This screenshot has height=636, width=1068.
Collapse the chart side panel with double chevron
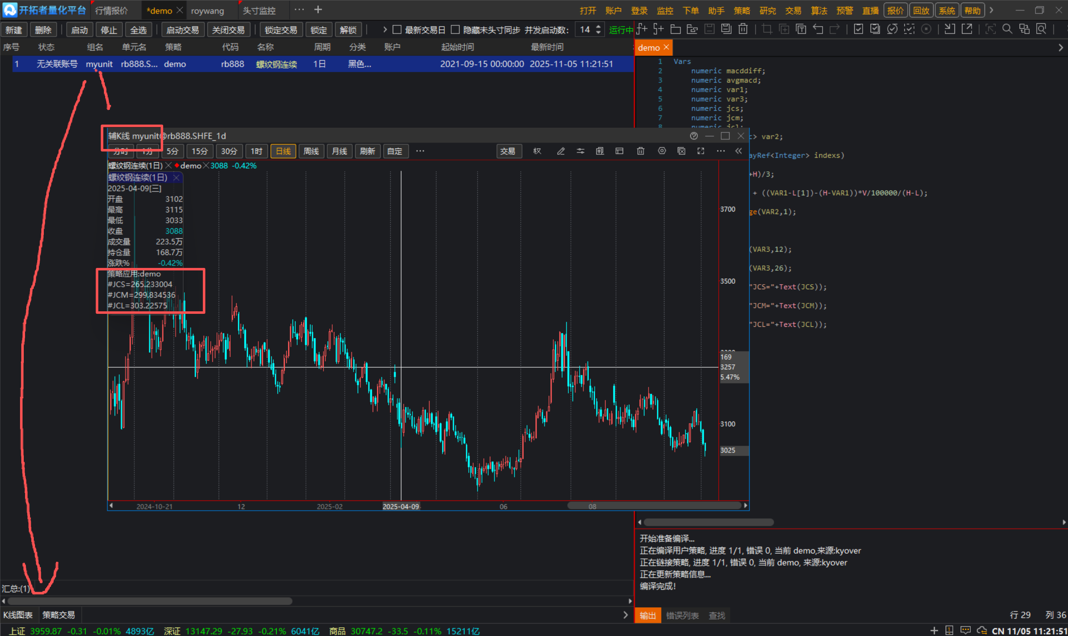(738, 151)
